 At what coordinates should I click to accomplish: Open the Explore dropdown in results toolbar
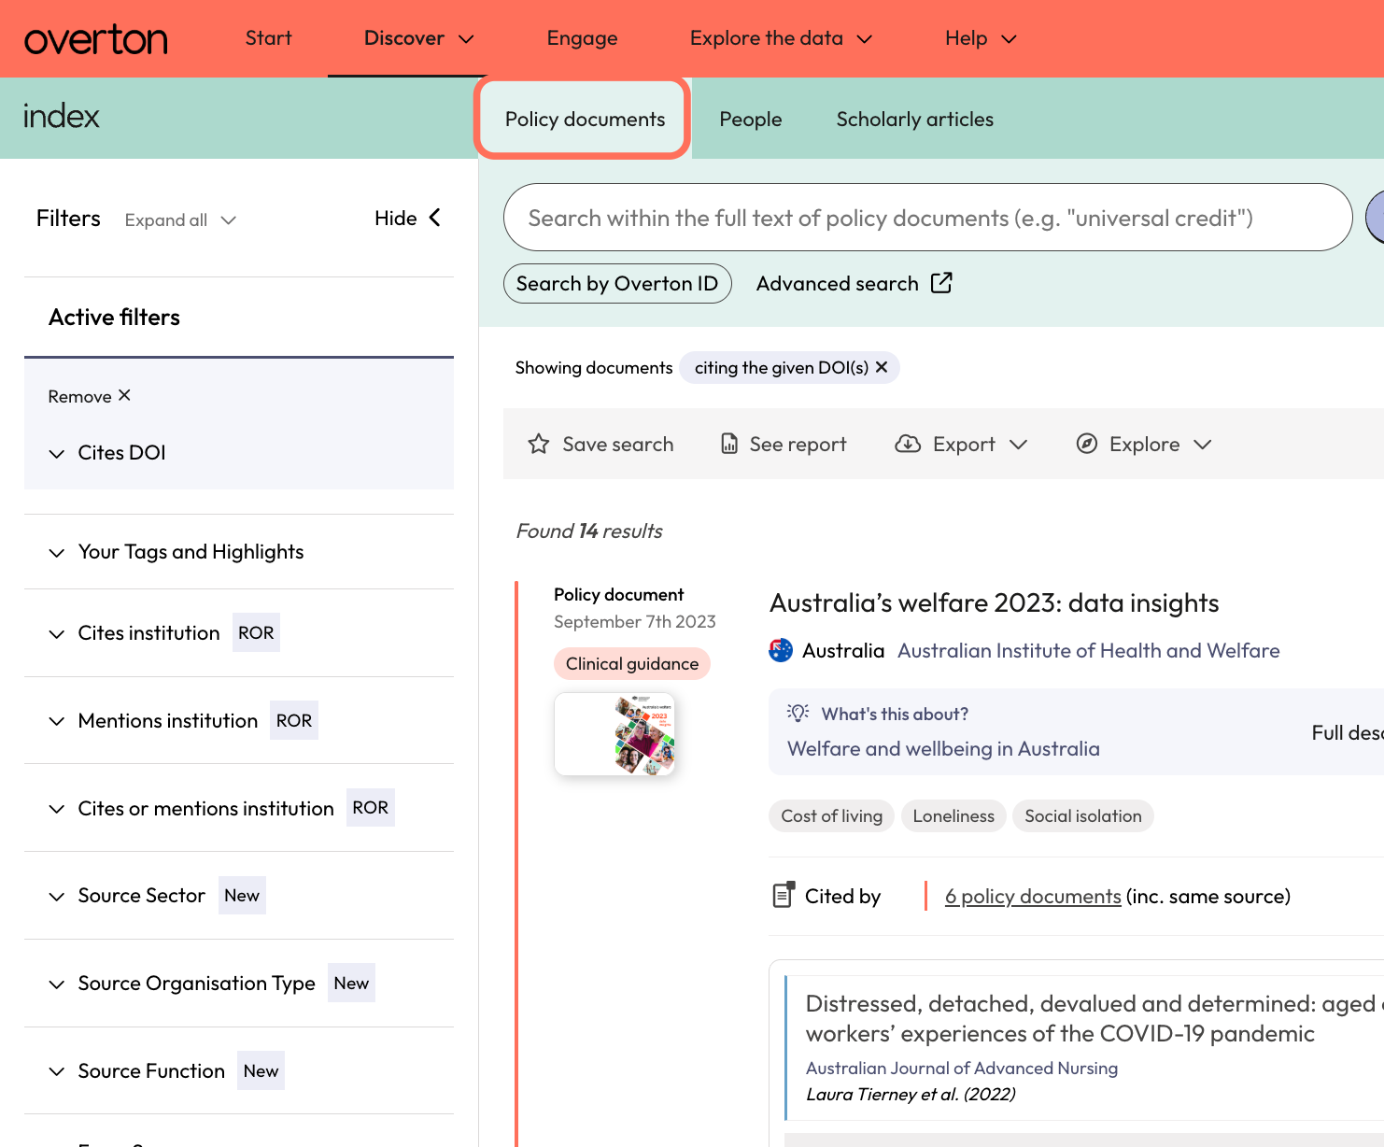point(1144,444)
